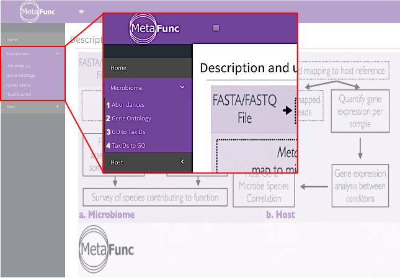The height and width of the screenshot is (278, 400).
Task: Click Gene Ontology in faded background sidebar
Action: [x=22, y=76]
